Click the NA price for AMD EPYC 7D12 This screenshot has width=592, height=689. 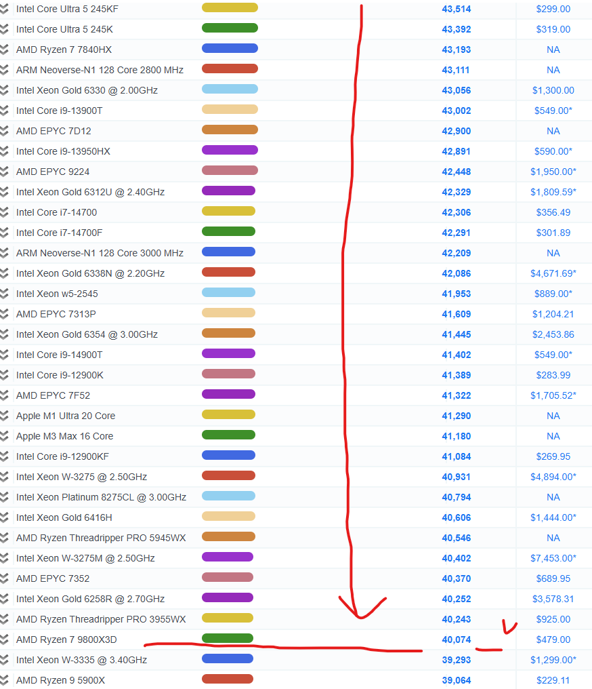pos(553,131)
